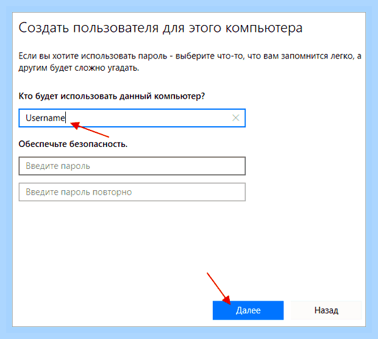Click the heading 'Создать пользователя для этого компьютера'
This screenshot has height=339, width=378.
coord(160,29)
